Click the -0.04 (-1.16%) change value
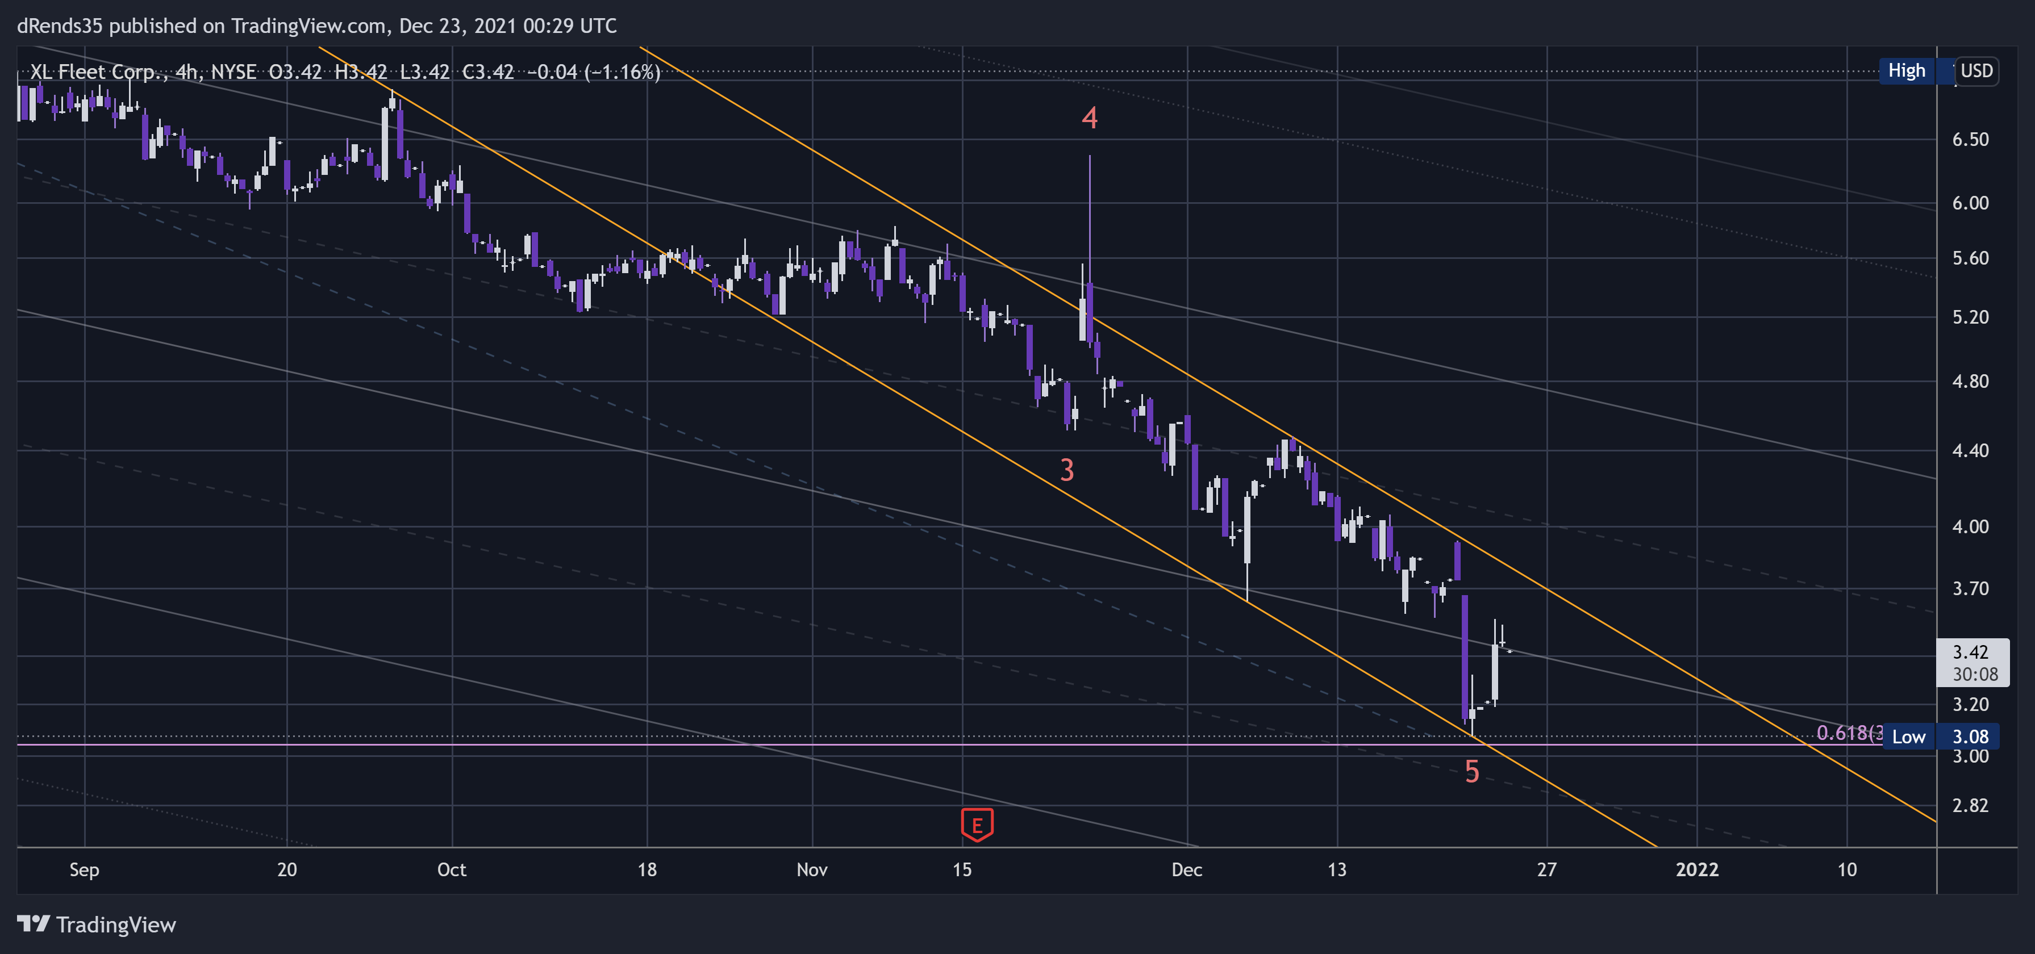Viewport: 2035px width, 954px height. (x=593, y=72)
